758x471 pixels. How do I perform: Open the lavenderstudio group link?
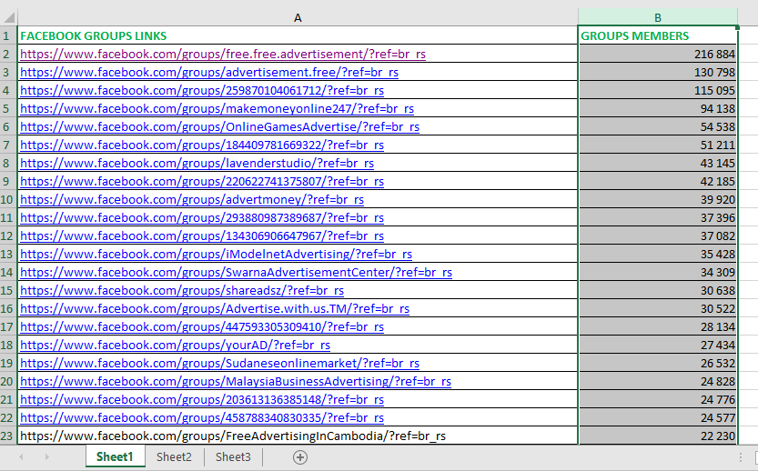tap(197, 164)
